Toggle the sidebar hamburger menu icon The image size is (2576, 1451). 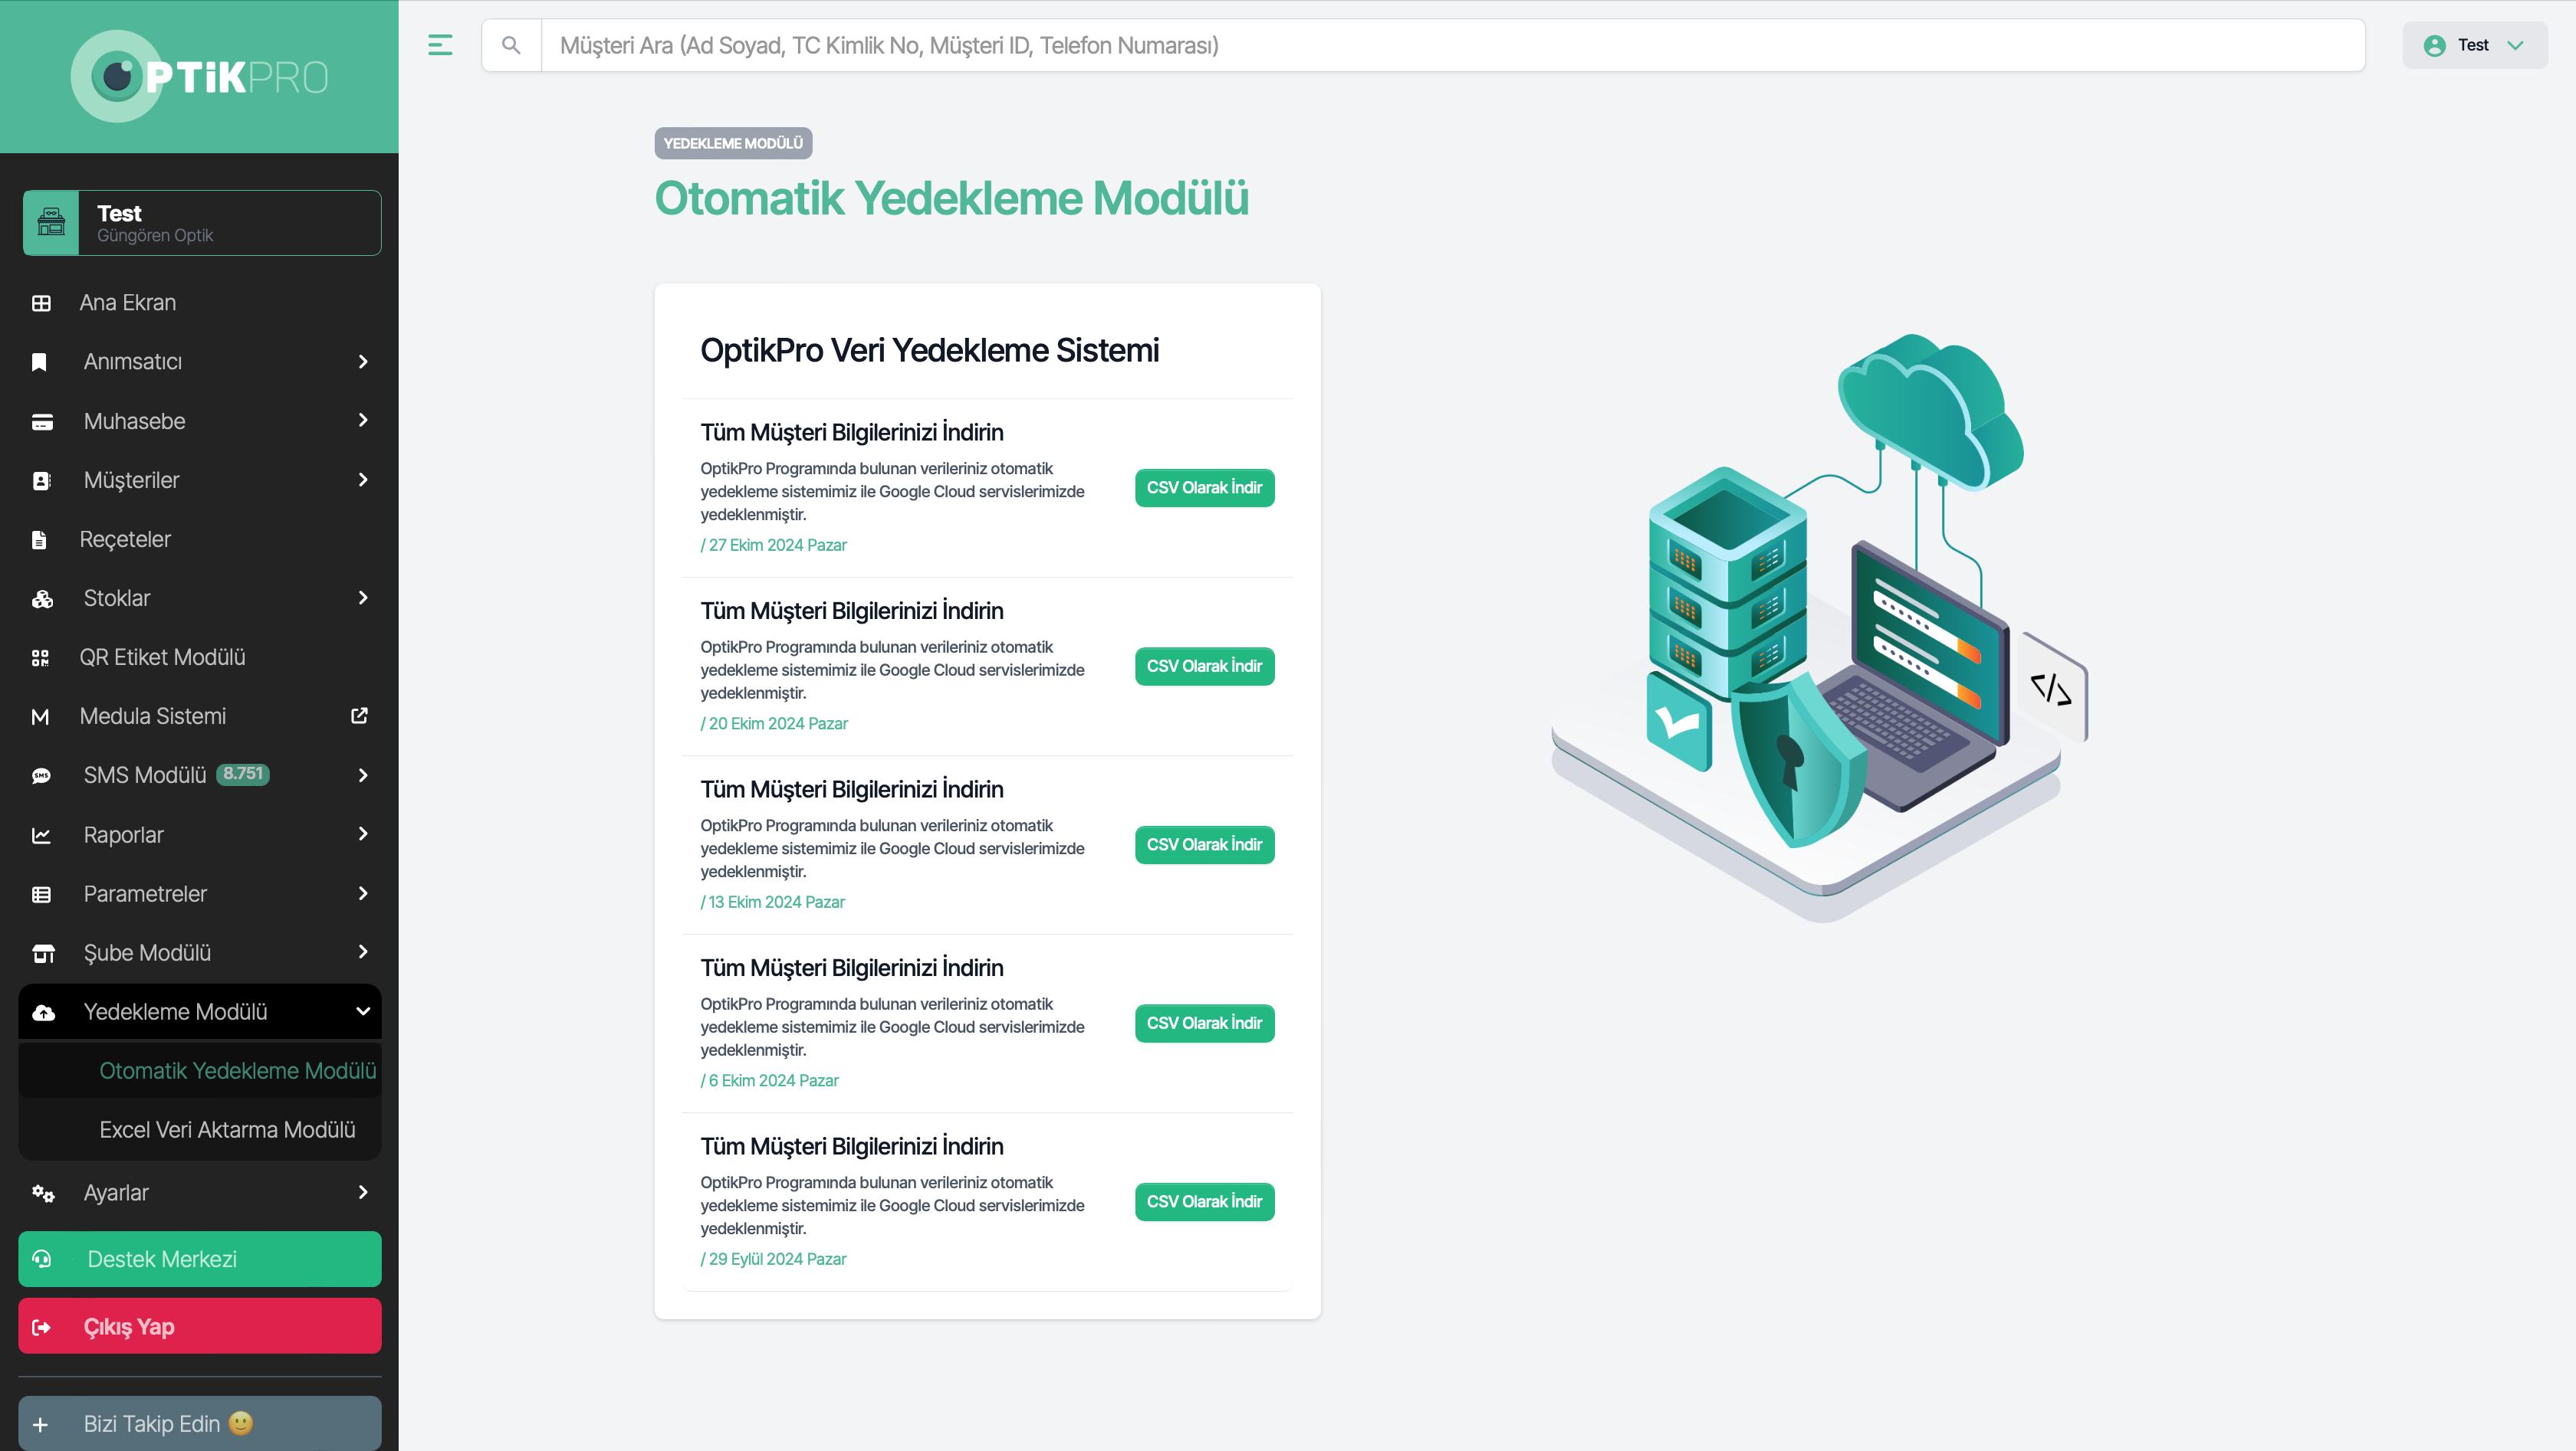[x=440, y=45]
